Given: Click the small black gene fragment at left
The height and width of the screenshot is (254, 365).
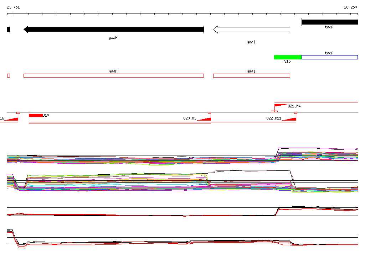Looking at the screenshot, I should tap(9, 30).
